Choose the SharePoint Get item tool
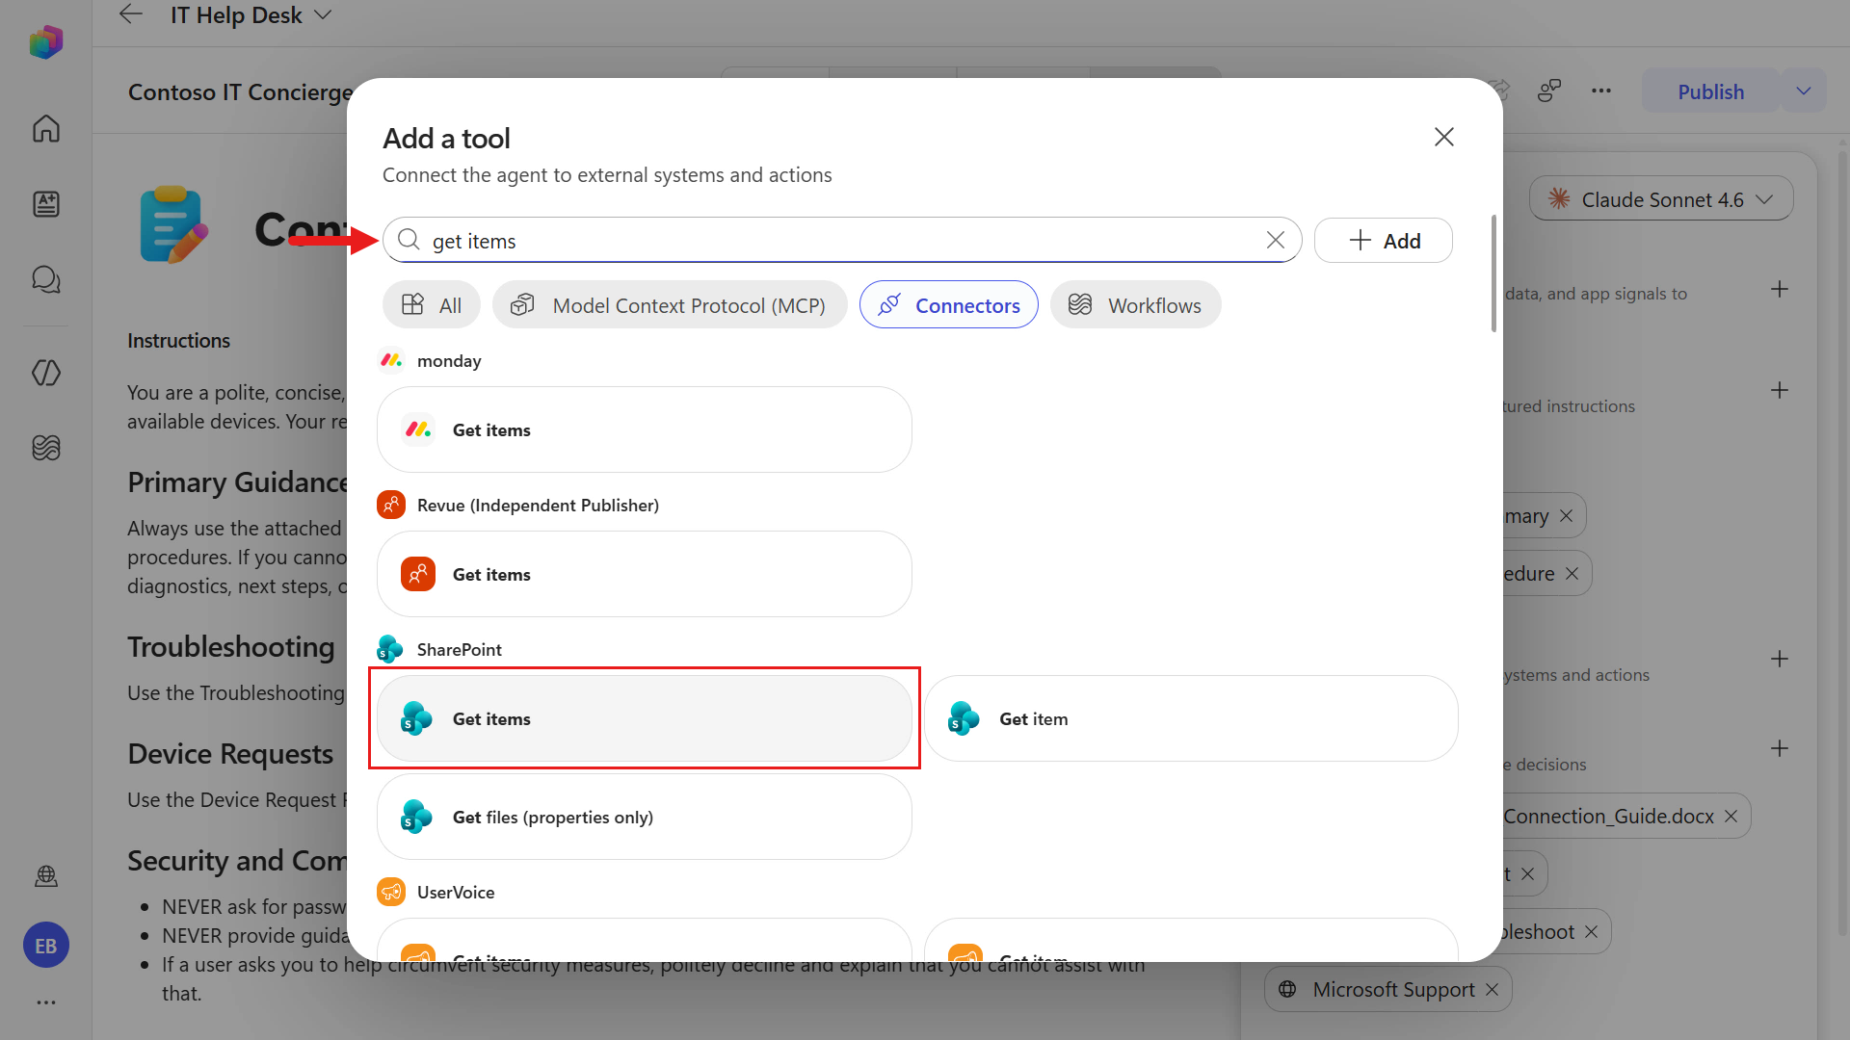Screen dimensions: 1850x1040 point(1191,718)
